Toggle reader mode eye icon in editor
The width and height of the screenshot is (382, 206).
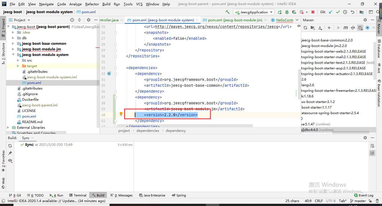pyautogui.click(x=299, y=26)
